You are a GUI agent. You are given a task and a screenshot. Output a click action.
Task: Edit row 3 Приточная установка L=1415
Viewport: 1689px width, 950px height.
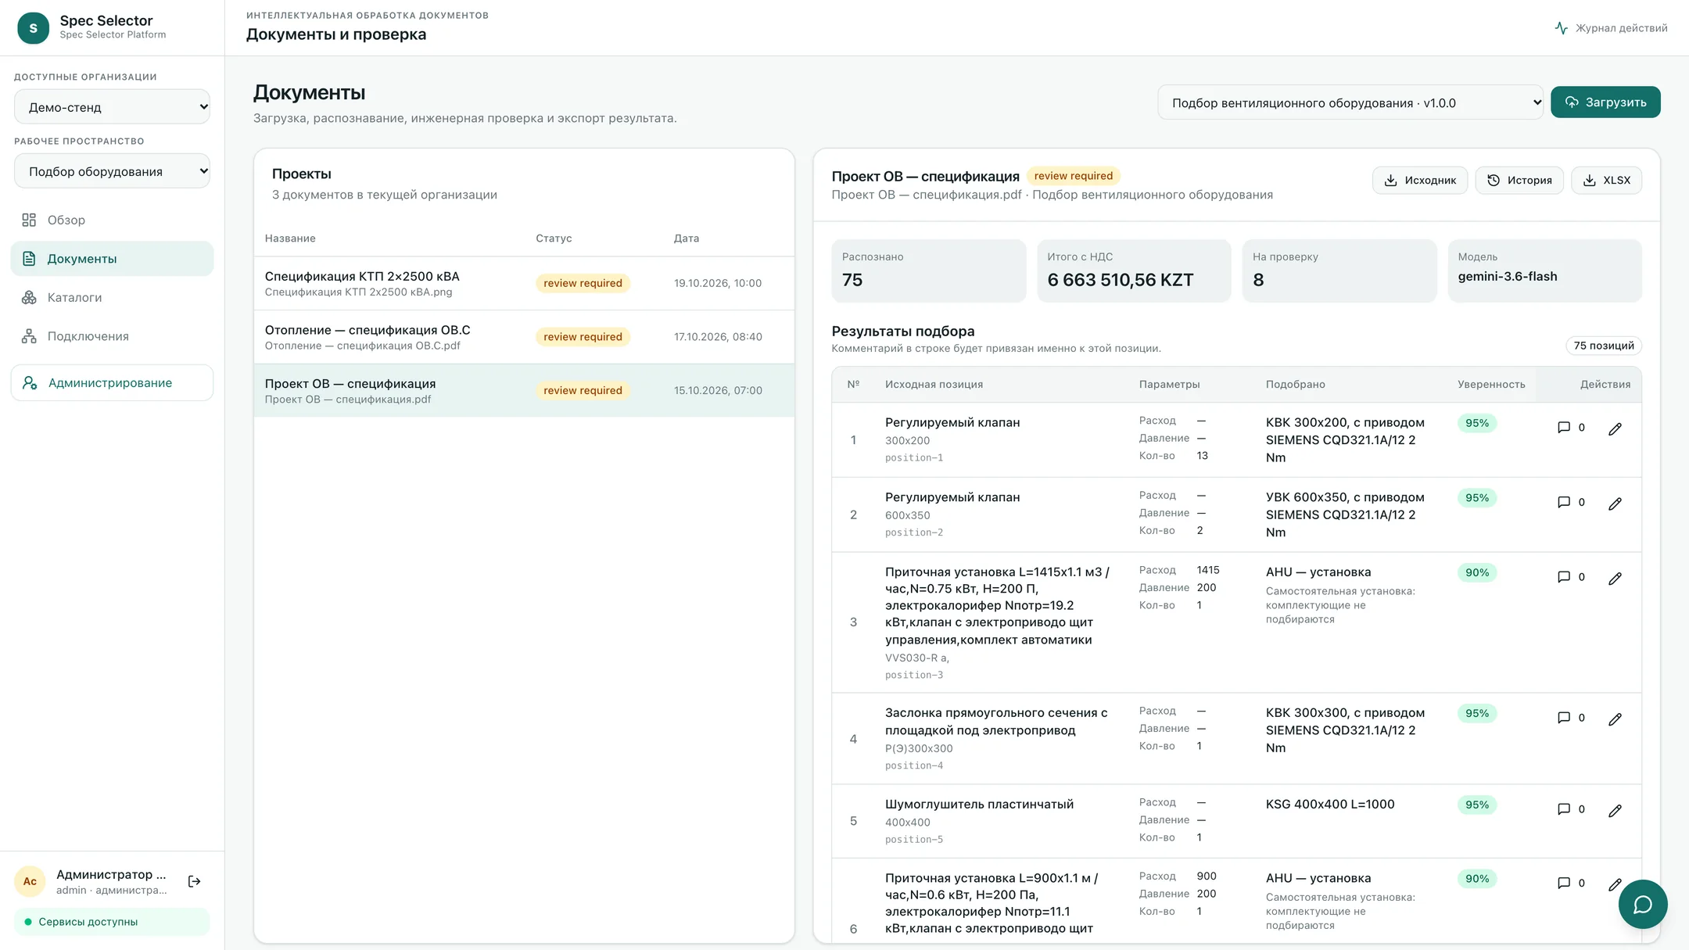[1615, 578]
